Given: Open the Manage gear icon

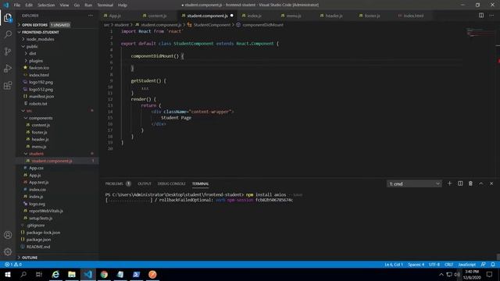Looking at the screenshot, I should [8, 251].
